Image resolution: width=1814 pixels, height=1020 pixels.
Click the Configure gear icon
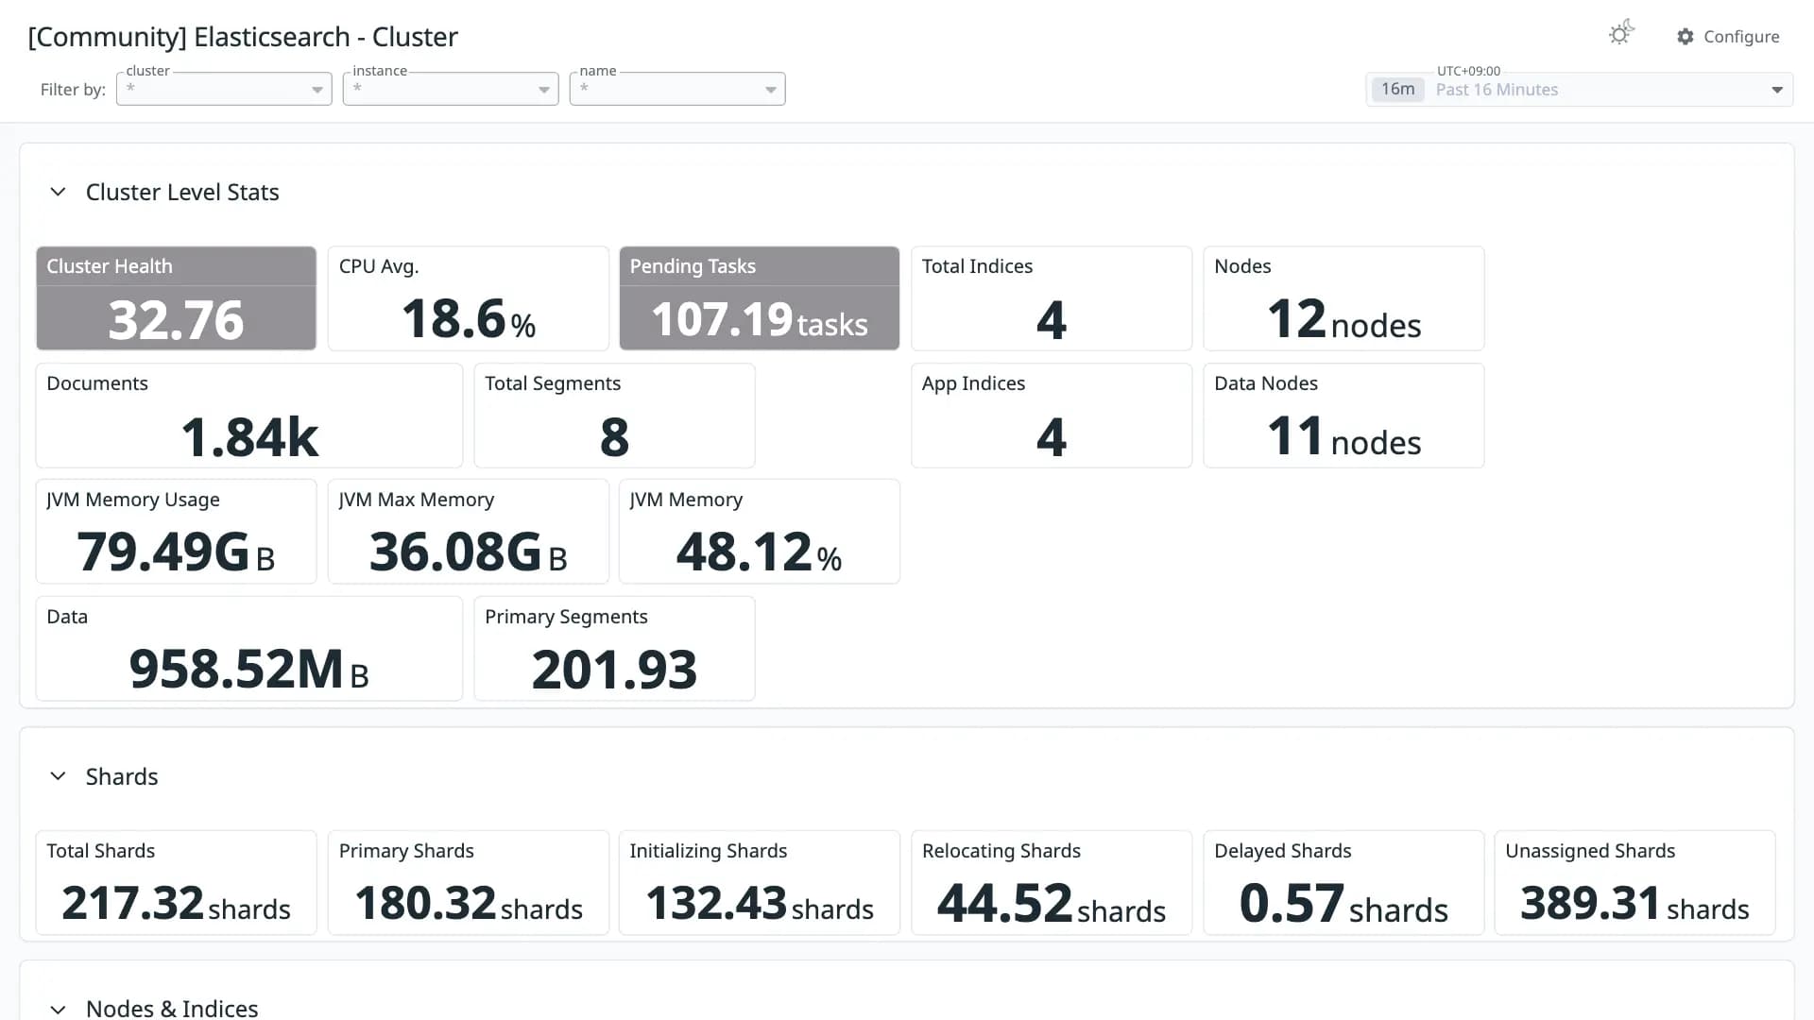[1686, 37]
